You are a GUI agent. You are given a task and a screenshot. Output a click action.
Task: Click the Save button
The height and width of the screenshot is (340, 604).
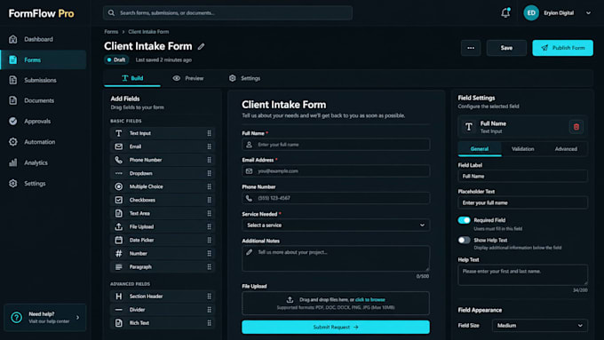506,48
